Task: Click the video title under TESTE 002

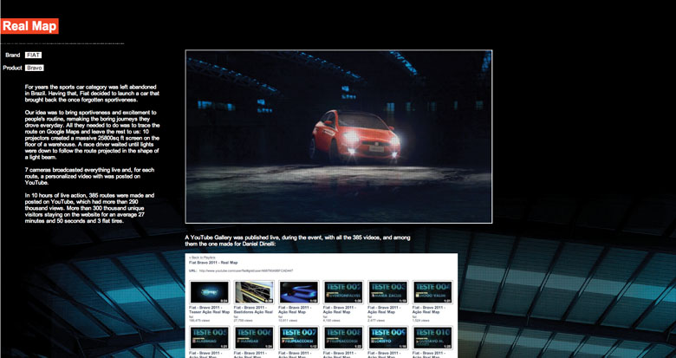Action: [339, 309]
